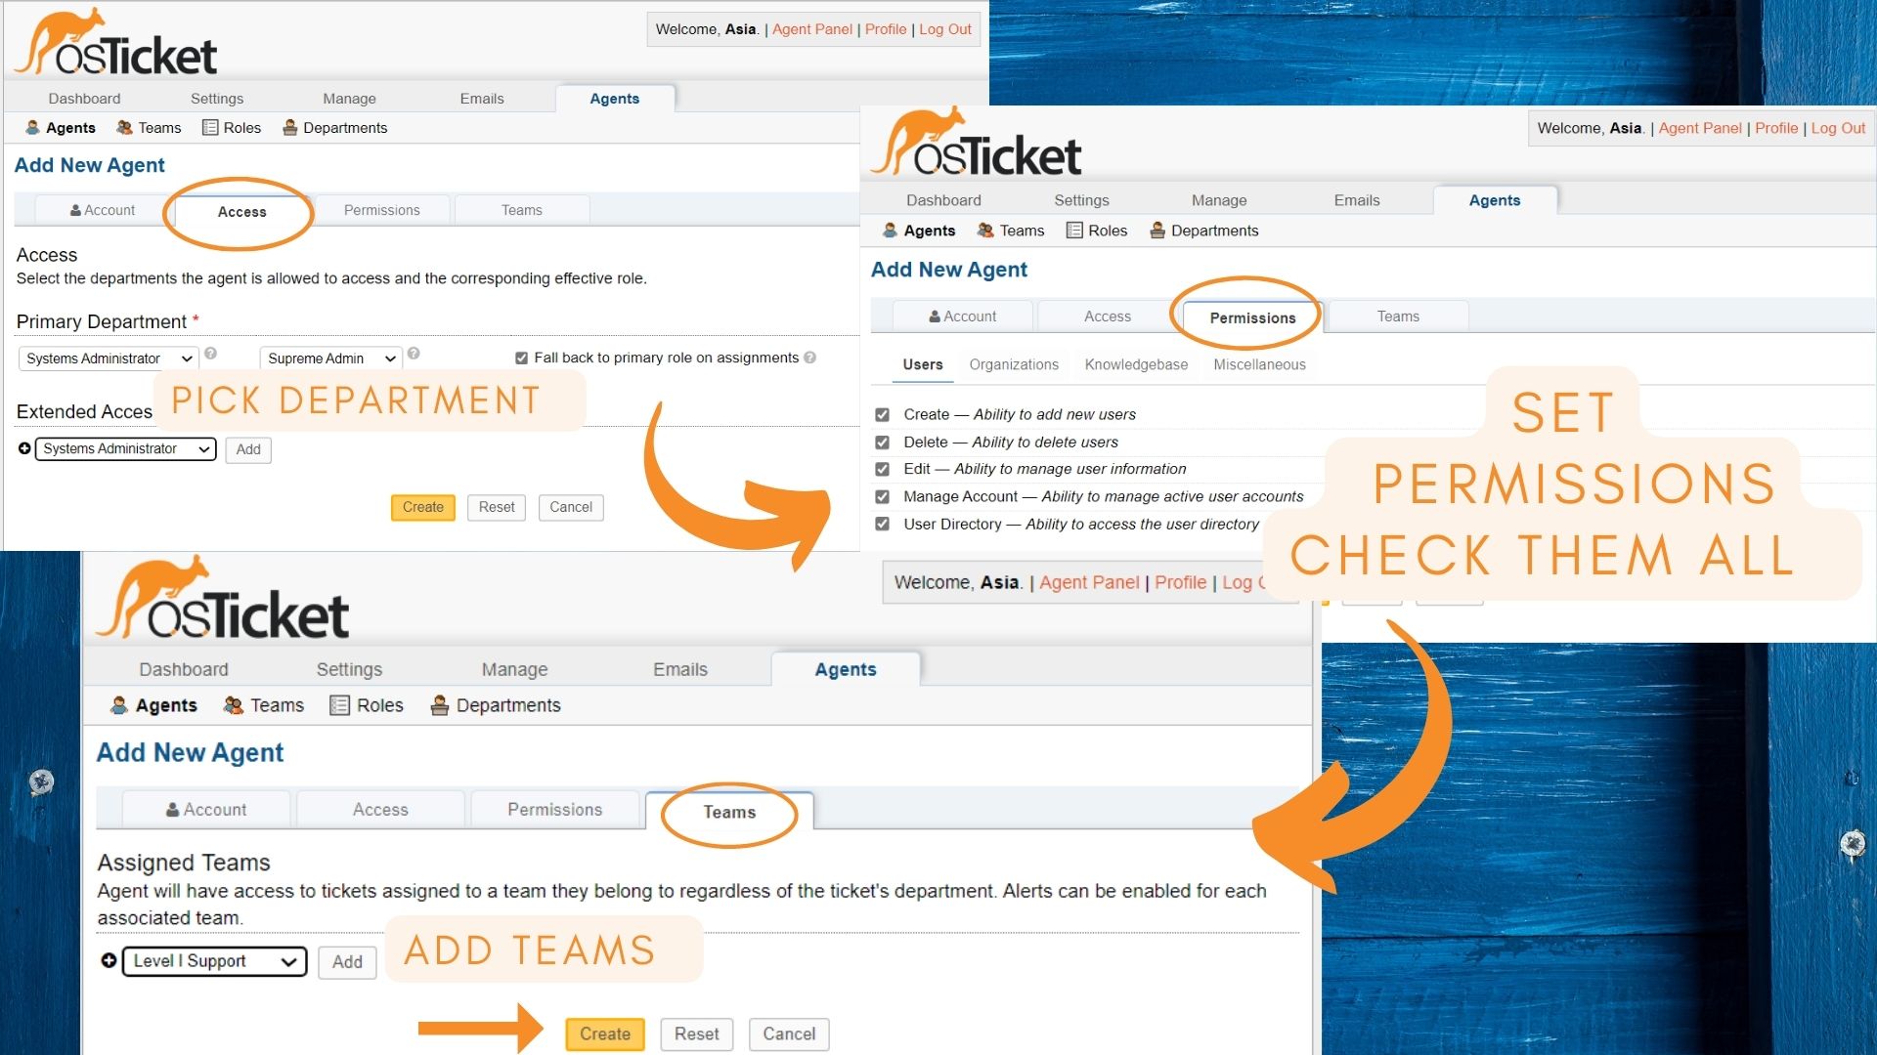Click the help icon beside Supreme Admin dropdown
1877x1055 pixels.
pos(414,354)
